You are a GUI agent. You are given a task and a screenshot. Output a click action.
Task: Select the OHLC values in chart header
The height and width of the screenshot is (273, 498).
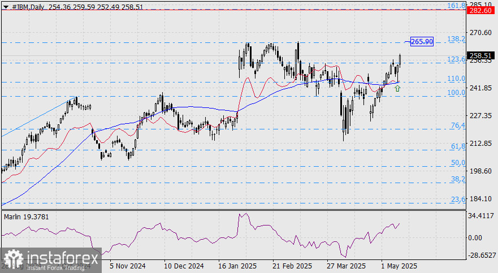pyautogui.click(x=96, y=7)
